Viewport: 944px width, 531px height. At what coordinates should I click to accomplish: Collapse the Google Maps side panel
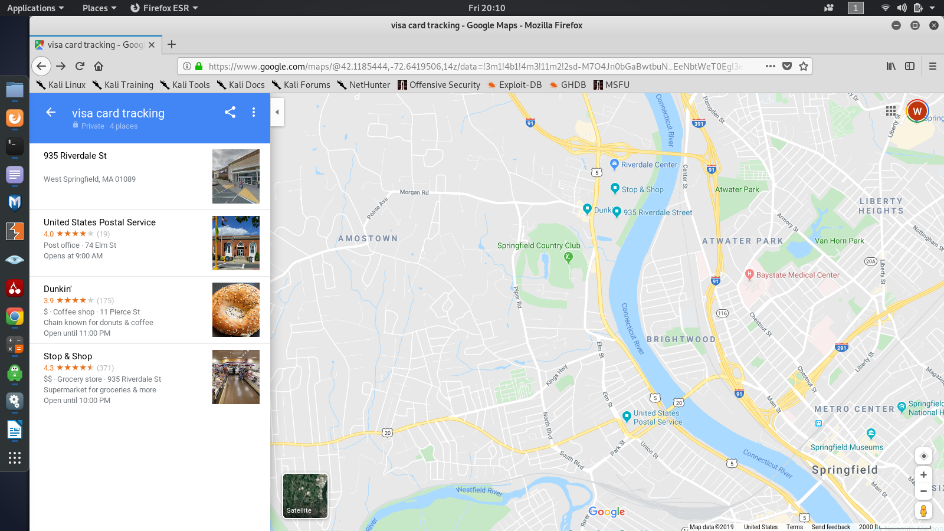[x=277, y=112]
